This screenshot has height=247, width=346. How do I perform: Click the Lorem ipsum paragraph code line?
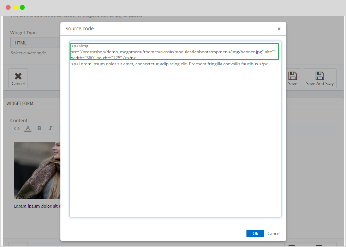[169, 64]
